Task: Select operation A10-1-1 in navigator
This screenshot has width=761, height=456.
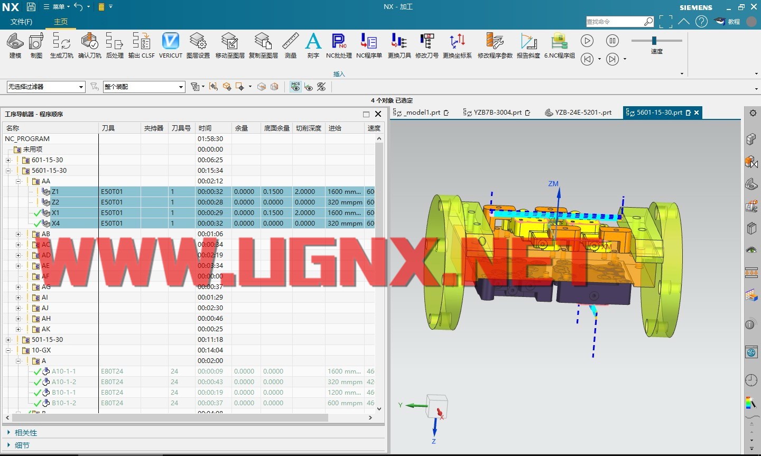Action: point(63,371)
